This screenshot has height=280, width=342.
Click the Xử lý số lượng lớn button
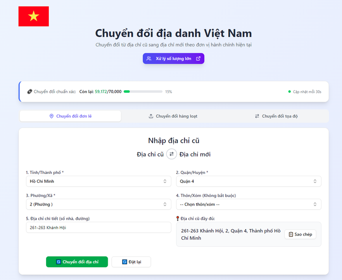click(x=174, y=59)
